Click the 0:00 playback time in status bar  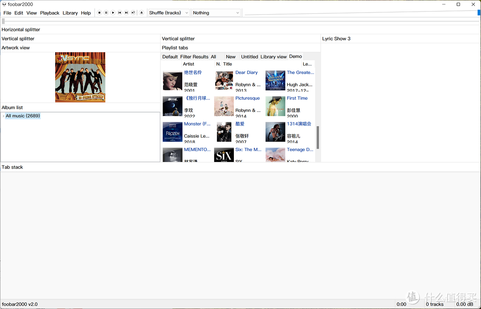pos(401,305)
